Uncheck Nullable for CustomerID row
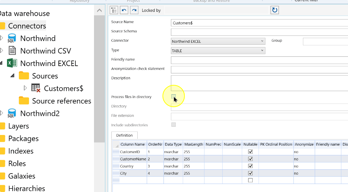The image size is (348, 192). click(251, 152)
